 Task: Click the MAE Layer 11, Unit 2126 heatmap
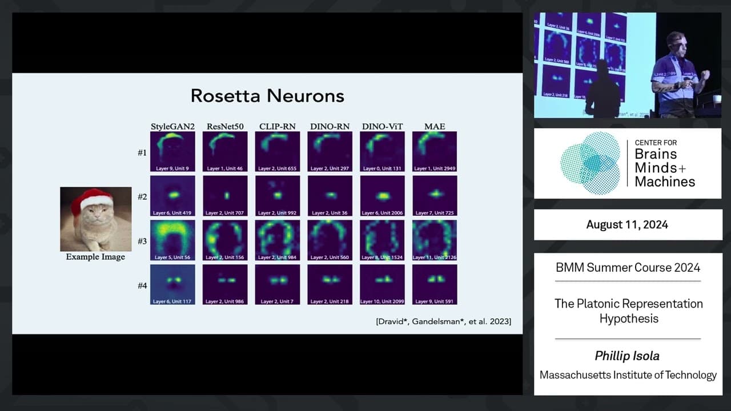click(435, 240)
